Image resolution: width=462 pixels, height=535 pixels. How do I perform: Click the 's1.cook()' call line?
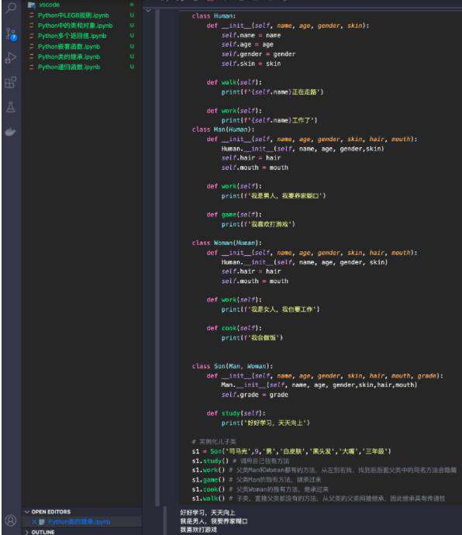coord(209,489)
